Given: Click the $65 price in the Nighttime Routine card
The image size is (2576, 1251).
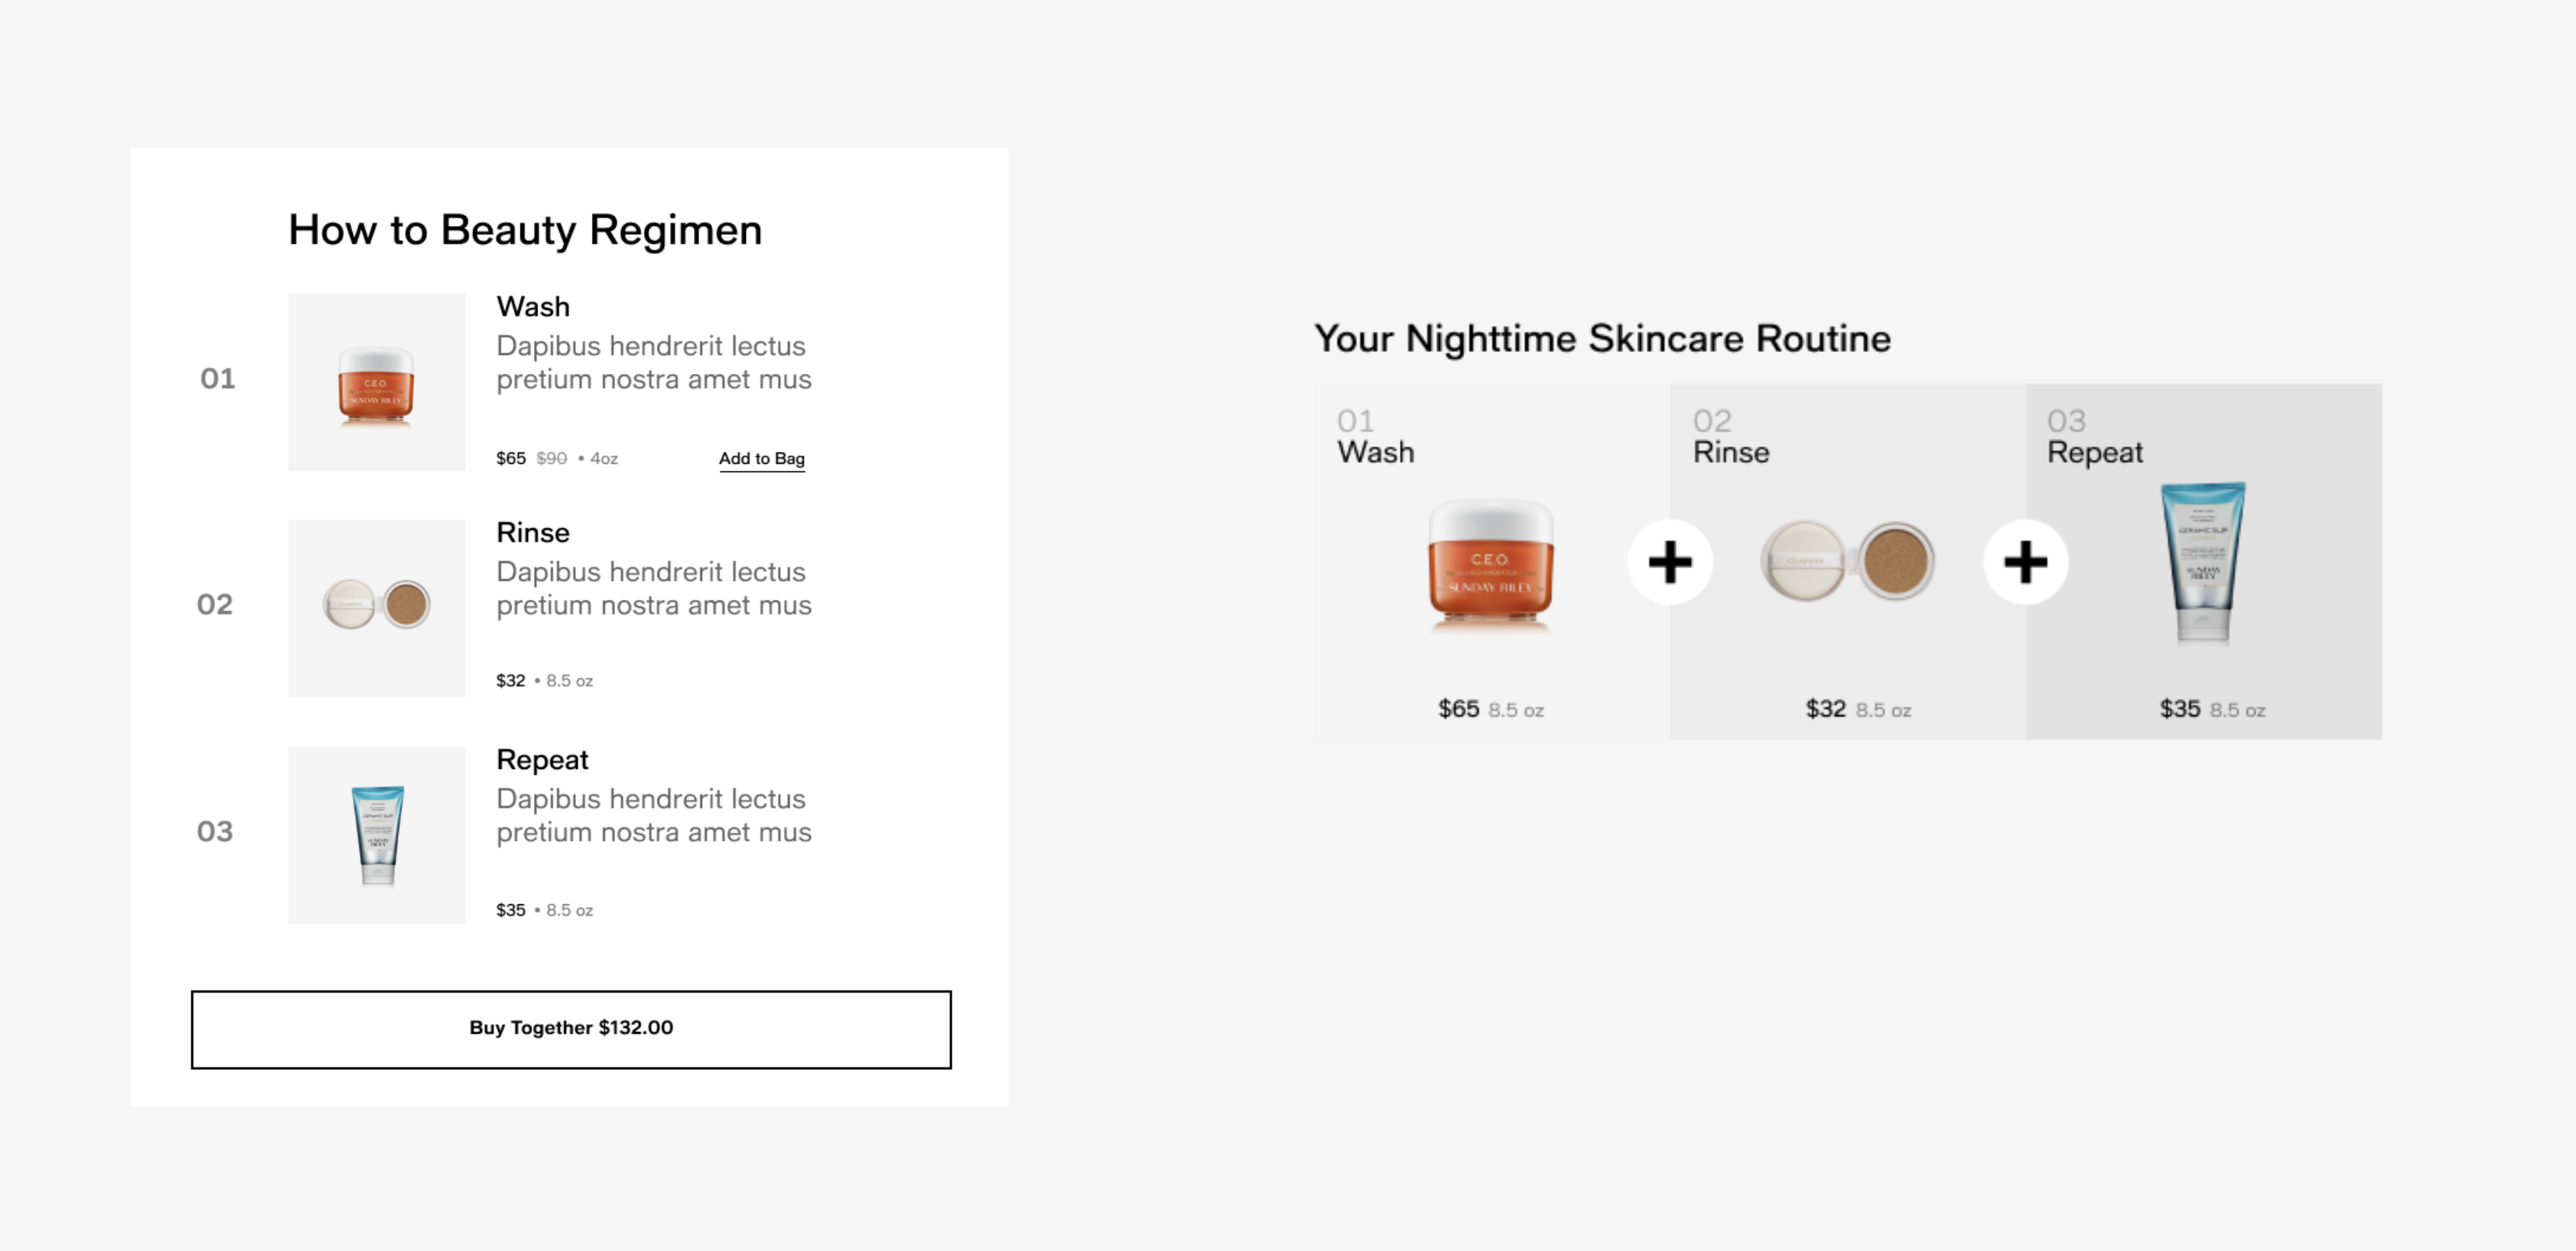Looking at the screenshot, I should click(x=1458, y=709).
